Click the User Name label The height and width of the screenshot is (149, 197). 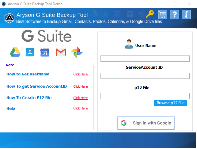pyautogui.click(x=146, y=45)
